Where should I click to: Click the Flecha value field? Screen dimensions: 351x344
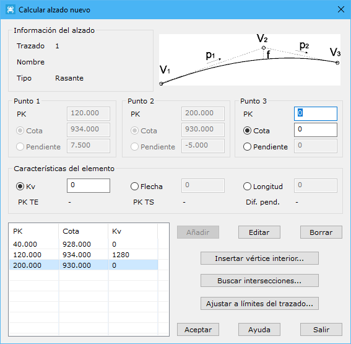point(203,185)
